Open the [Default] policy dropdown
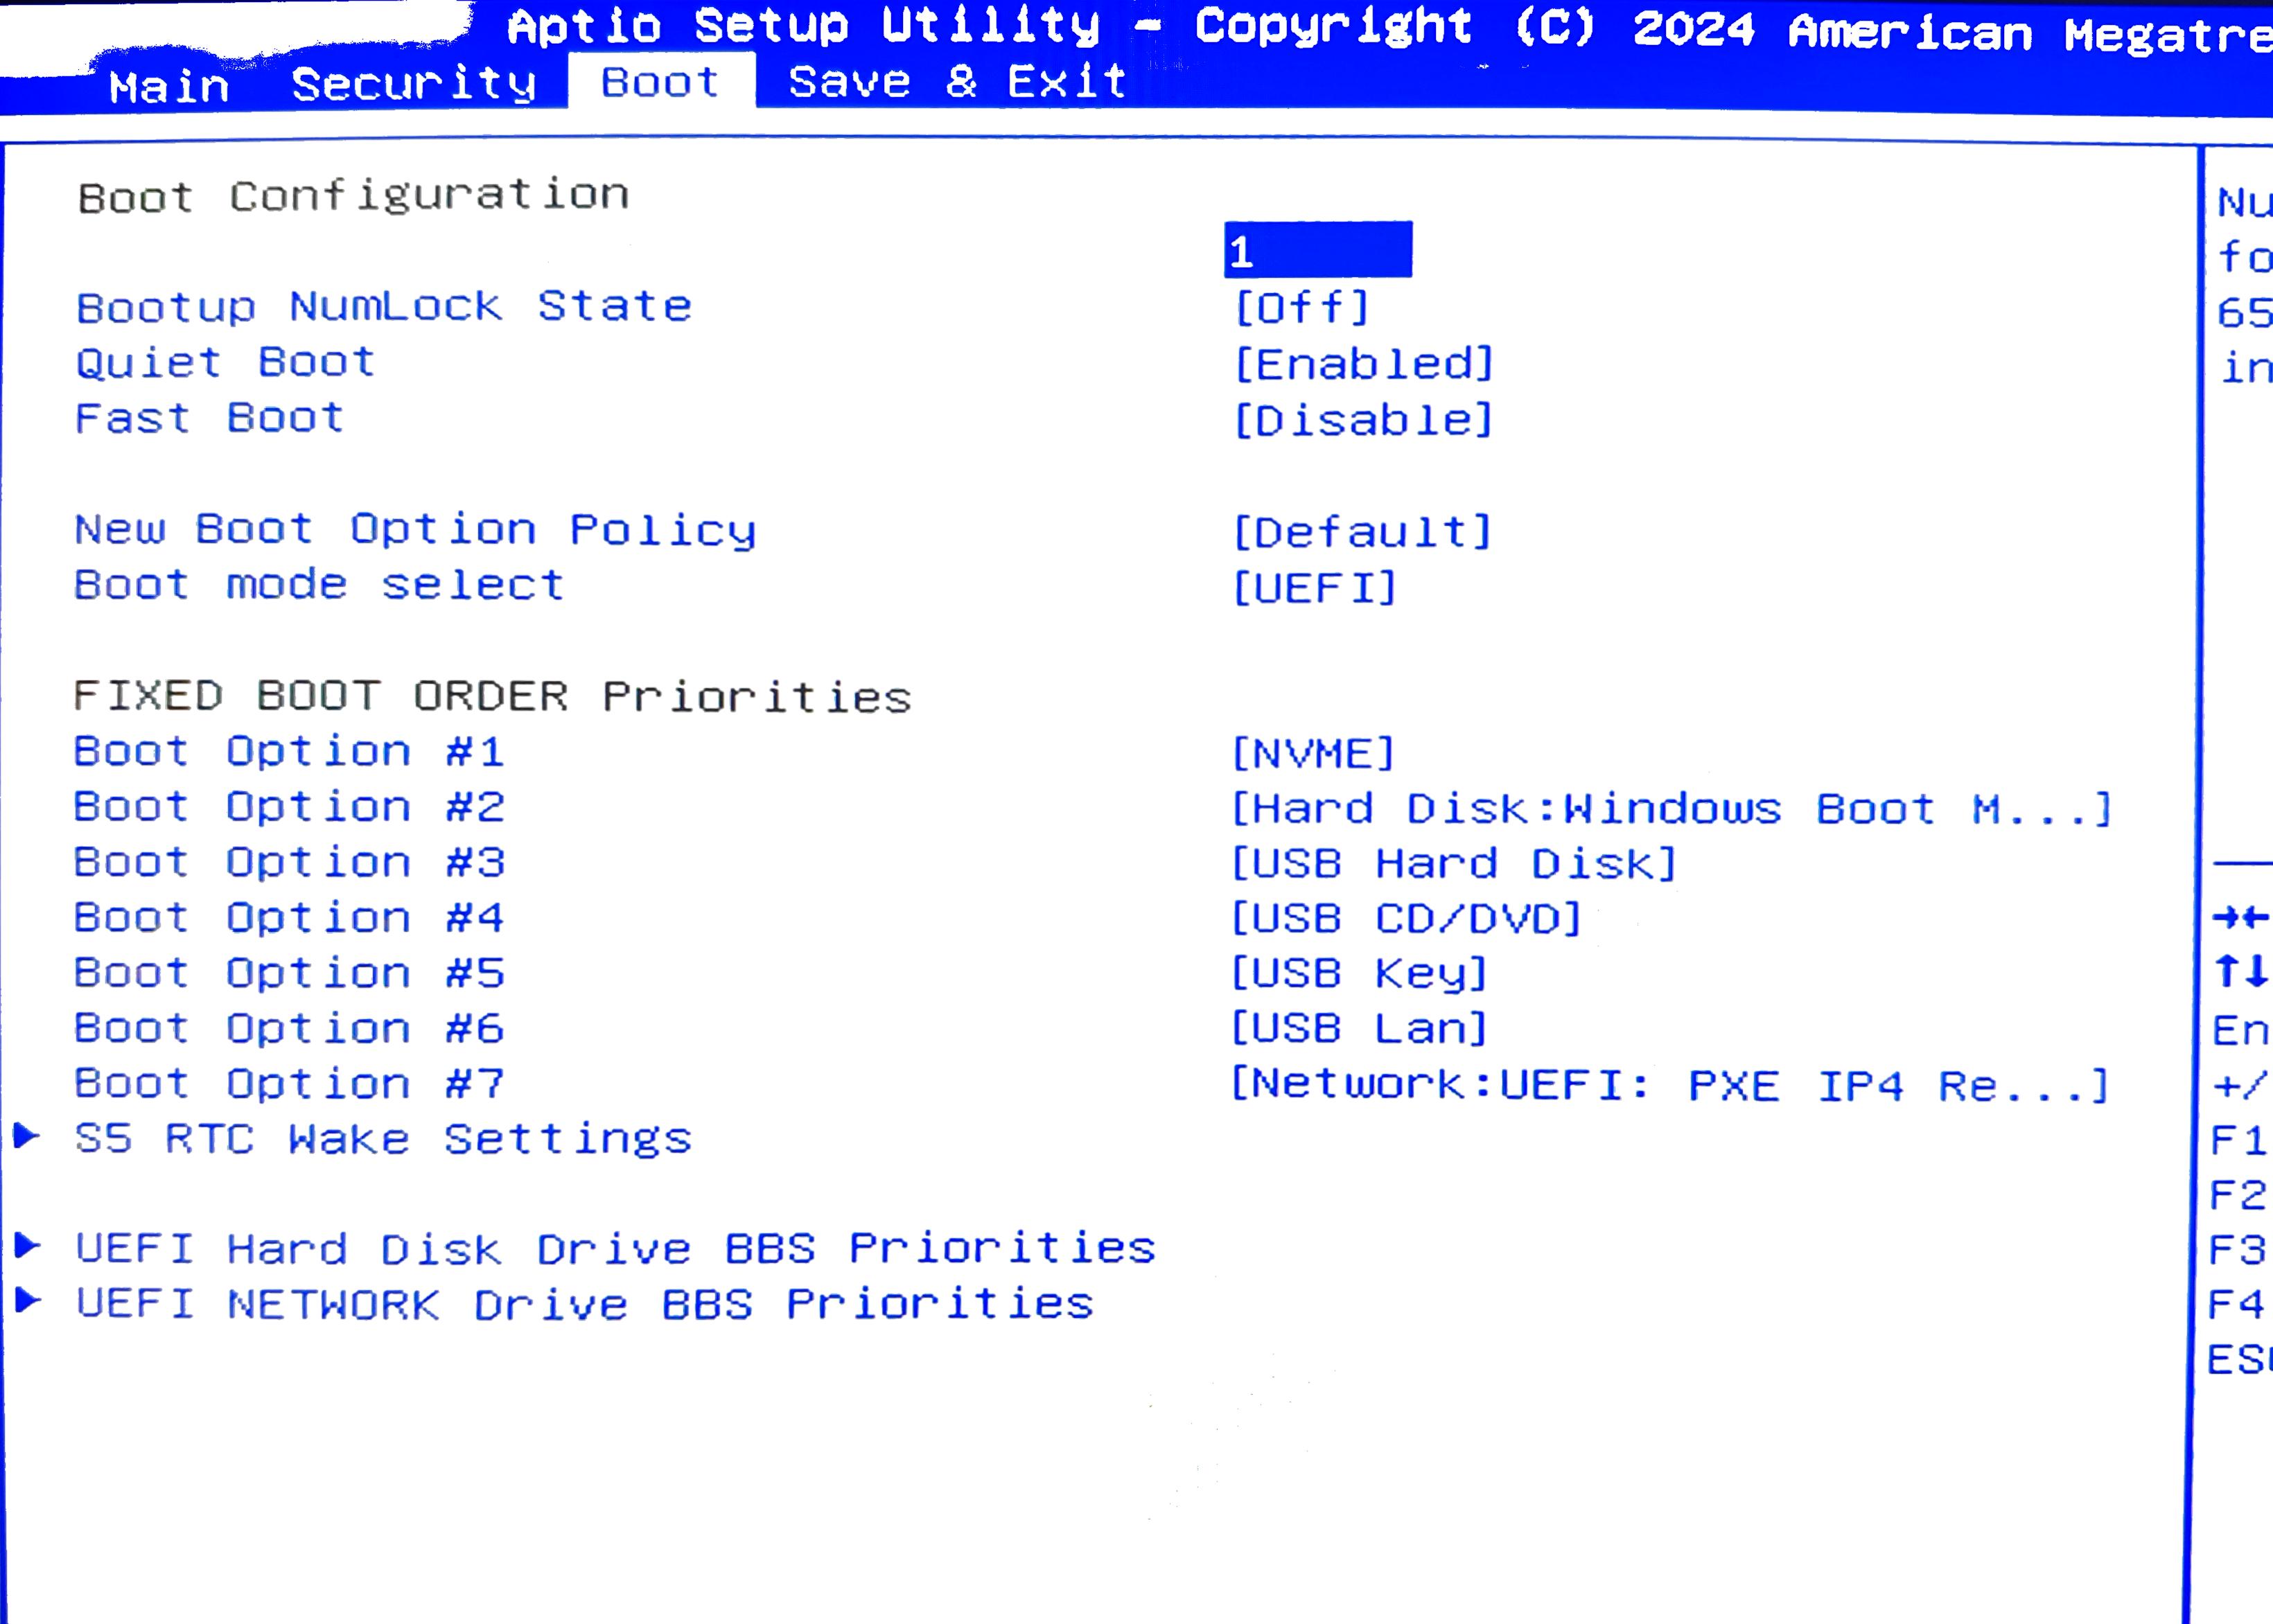Screen dimensions: 2273x1624 tap(1363, 531)
